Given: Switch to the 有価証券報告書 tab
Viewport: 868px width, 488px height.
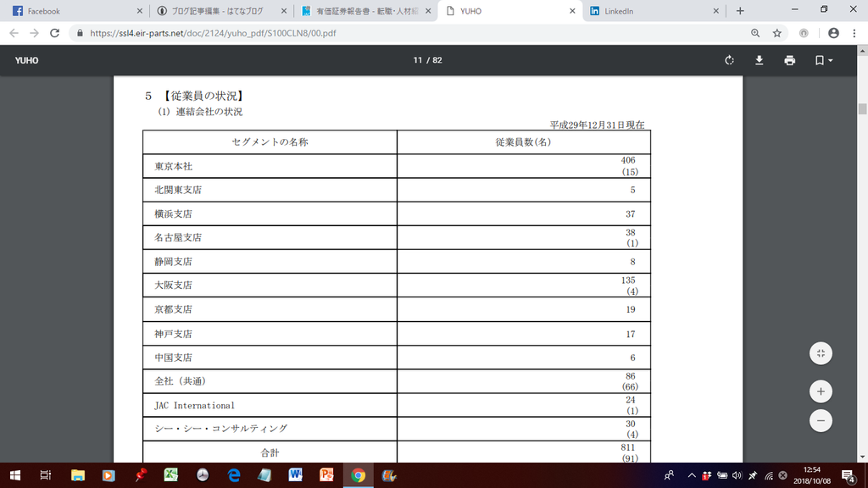Looking at the screenshot, I should 364,11.
